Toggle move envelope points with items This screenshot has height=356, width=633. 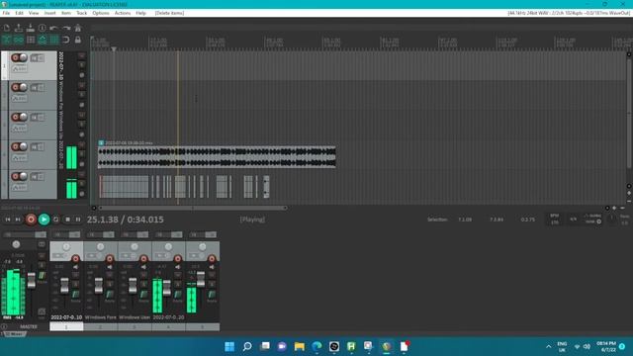point(42,40)
